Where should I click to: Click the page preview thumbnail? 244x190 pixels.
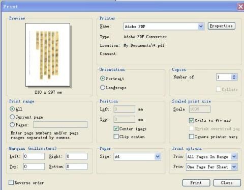tap(48, 55)
